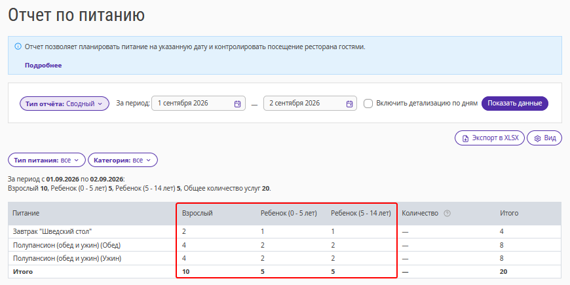Click the info icon in blue banner

click(x=18, y=47)
